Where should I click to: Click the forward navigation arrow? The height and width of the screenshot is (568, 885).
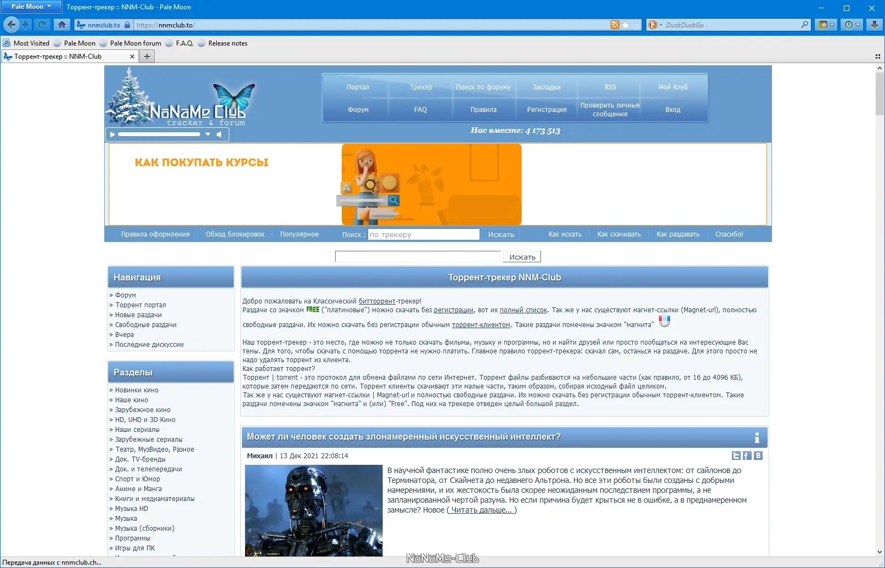pyautogui.click(x=25, y=25)
